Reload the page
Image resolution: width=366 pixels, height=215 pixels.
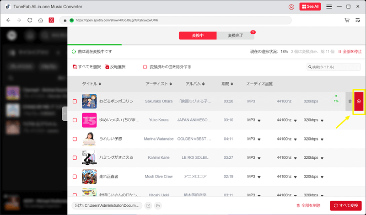(x=30, y=20)
